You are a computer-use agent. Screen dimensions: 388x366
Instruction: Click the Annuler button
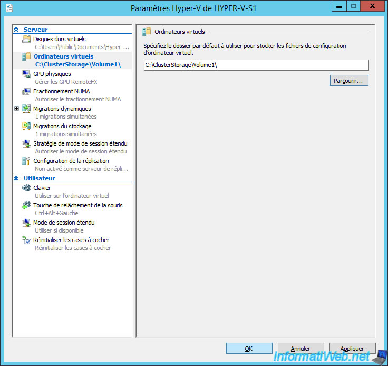tap(300, 349)
